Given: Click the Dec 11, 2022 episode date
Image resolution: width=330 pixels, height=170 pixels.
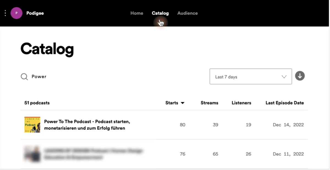Looking at the screenshot, I should 288,154.
